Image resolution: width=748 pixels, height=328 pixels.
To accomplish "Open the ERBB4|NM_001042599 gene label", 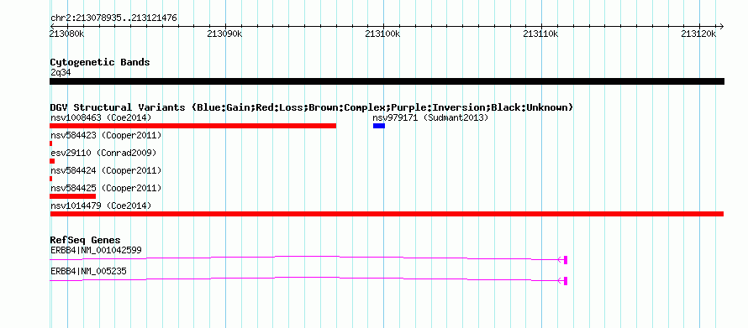I will (x=96, y=250).
